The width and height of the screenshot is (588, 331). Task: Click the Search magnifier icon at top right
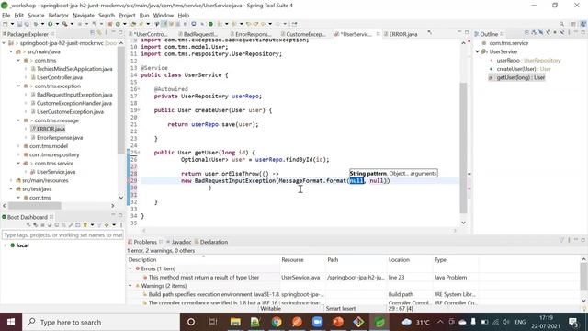tap(561, 24)
